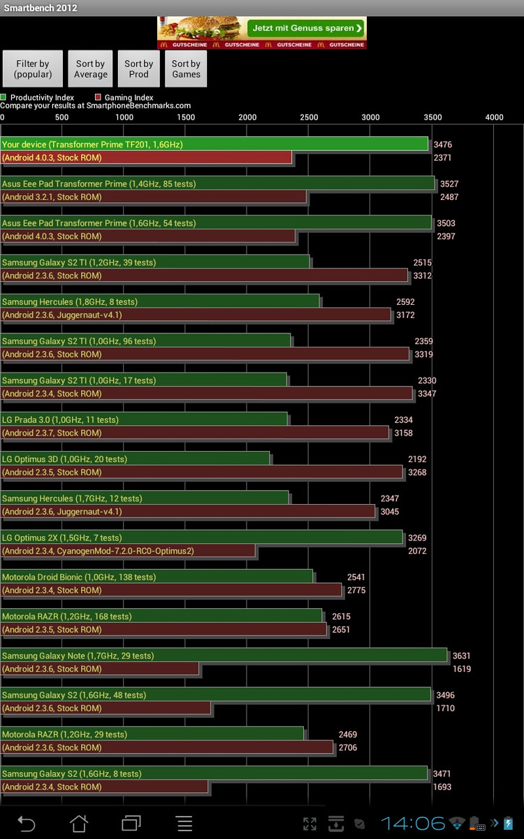Select Samsung Galaxy S2 1,6GHz 8 tests bar
Screen dimensions: 524x839
(x=214, y=773)
